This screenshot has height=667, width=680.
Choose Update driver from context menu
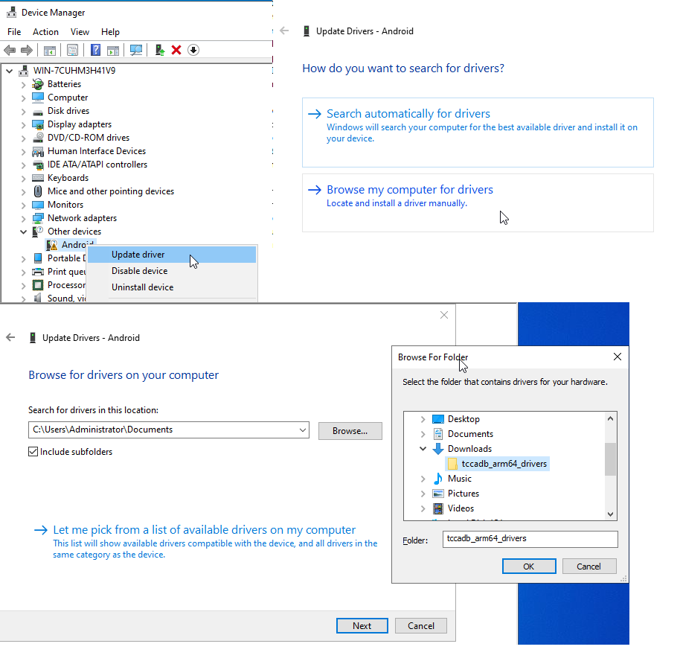point(172,255)
